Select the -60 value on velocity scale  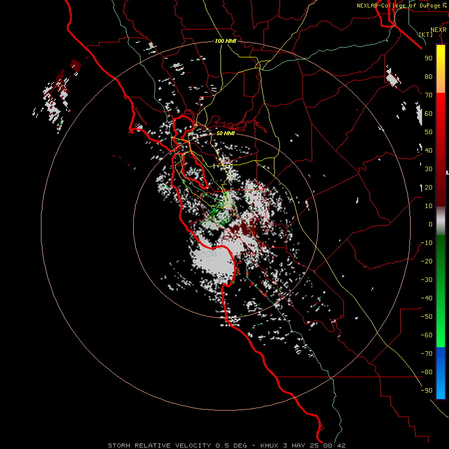click(427, 335)
